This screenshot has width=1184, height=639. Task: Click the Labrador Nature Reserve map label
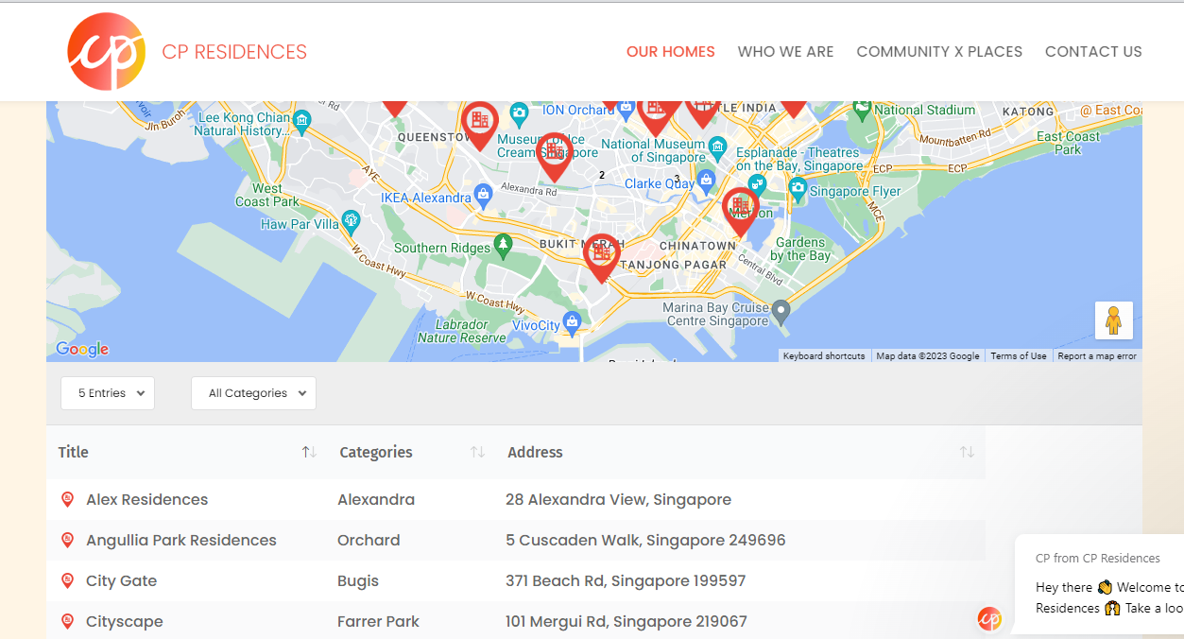[x=462, y=331]
